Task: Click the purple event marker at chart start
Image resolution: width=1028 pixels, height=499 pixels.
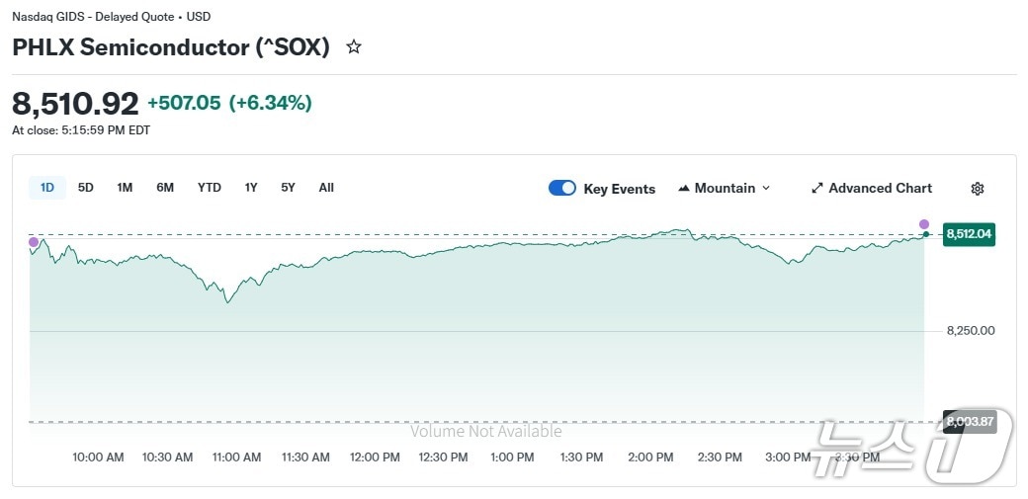Action: coord(34,242)
